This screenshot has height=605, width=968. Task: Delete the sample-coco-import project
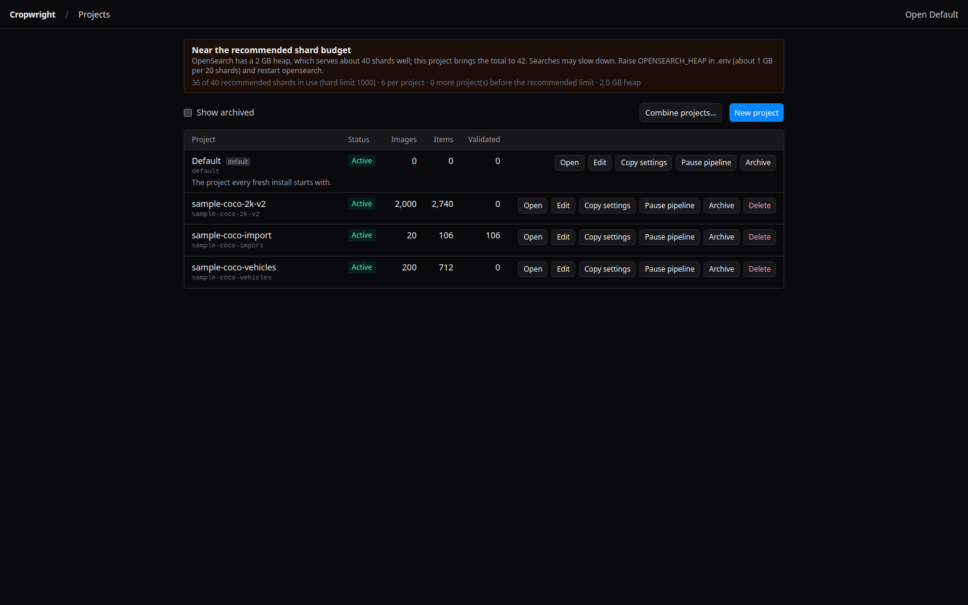760,237
